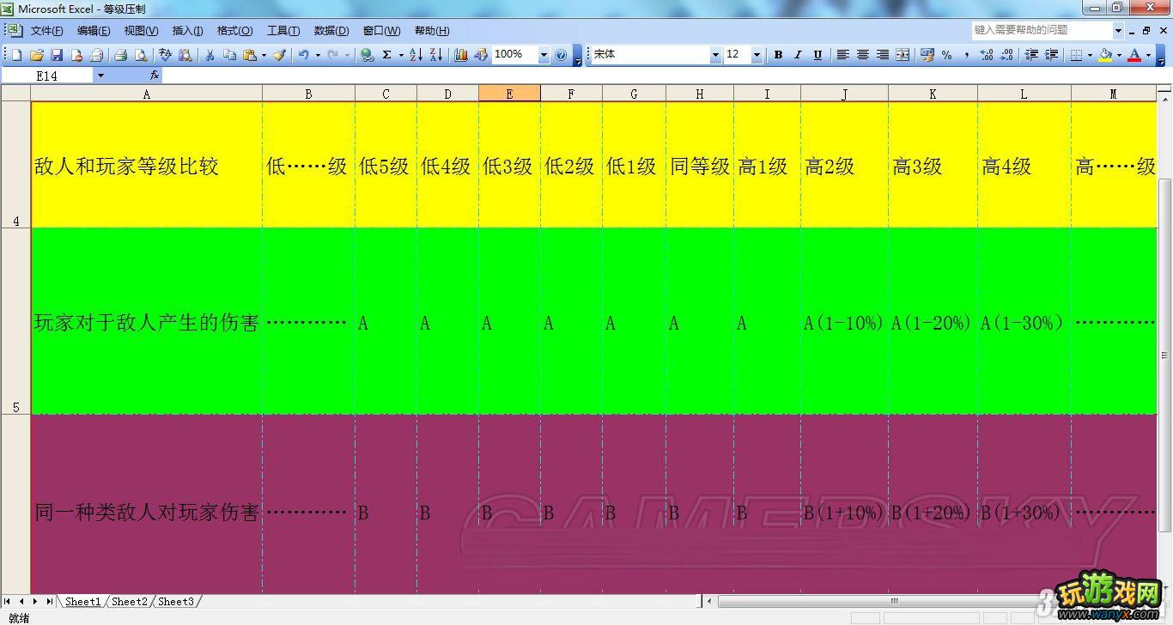Open the 插入(I) menu
The image size is (1173, 625).
(x=187, y=31)
